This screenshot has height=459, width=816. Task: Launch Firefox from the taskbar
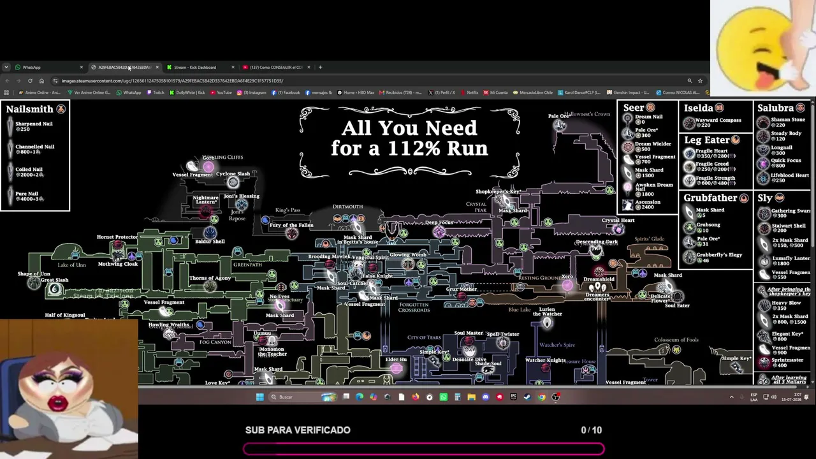click(x=416, y=397)
